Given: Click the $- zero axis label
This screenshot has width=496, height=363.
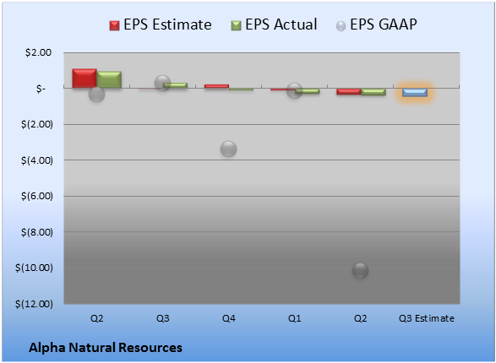Looking at the screenshot, I should [41, 89].
